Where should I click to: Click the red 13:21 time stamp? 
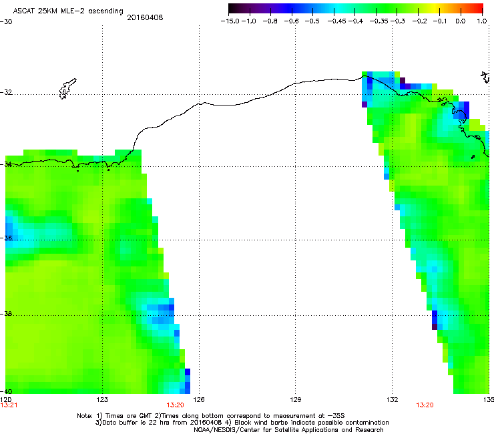coord(9,405)
